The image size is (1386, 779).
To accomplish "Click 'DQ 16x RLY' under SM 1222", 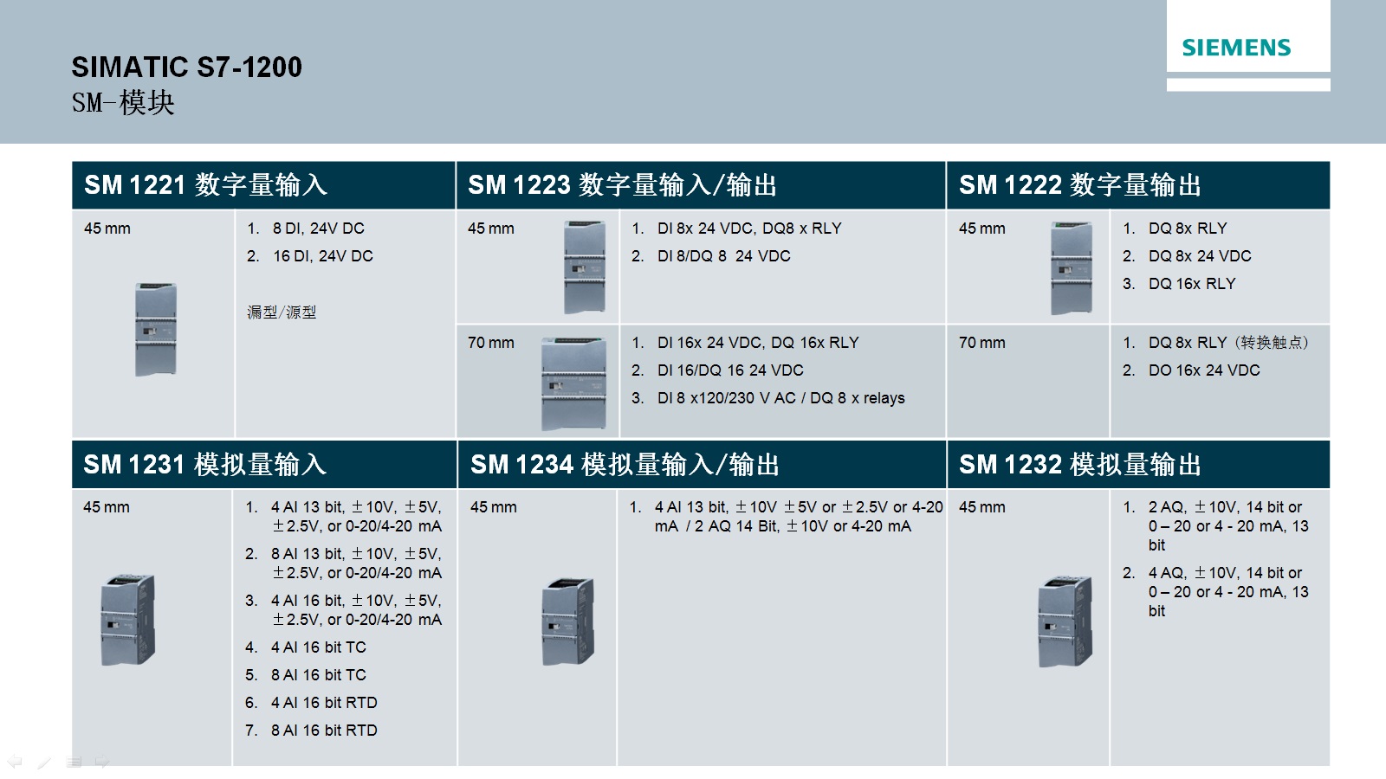I will click(1192, 284).
